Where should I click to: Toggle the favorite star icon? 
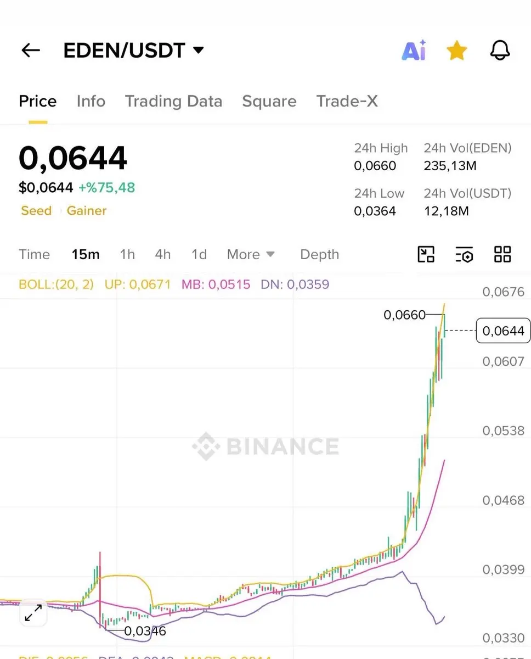456,51
